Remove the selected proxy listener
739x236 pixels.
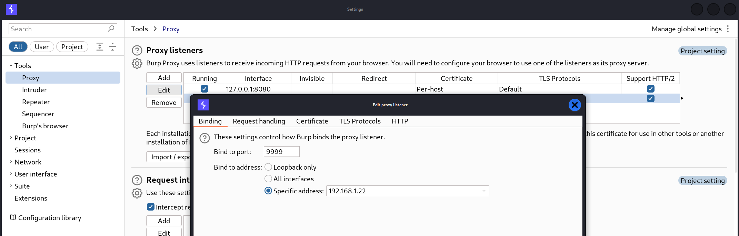[164, 103]
